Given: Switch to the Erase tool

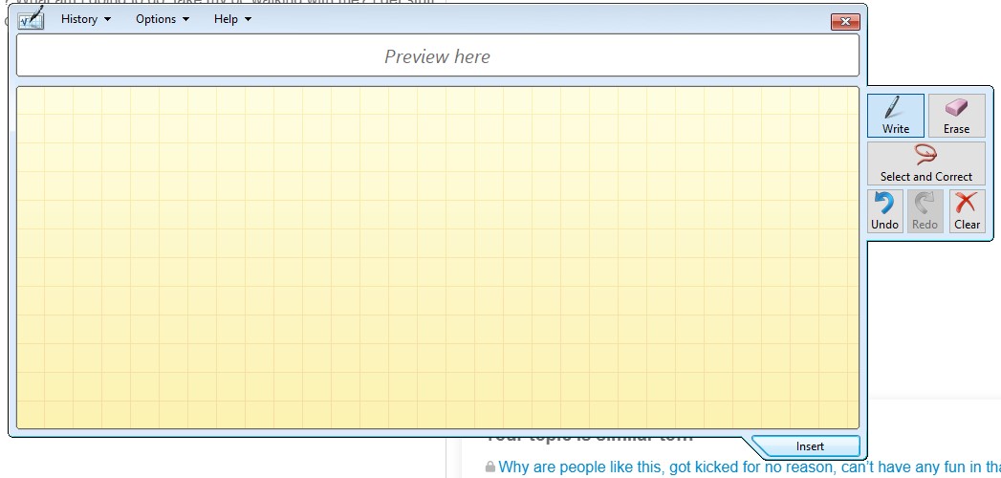Looking at the screenshot, I should (956, 115).
